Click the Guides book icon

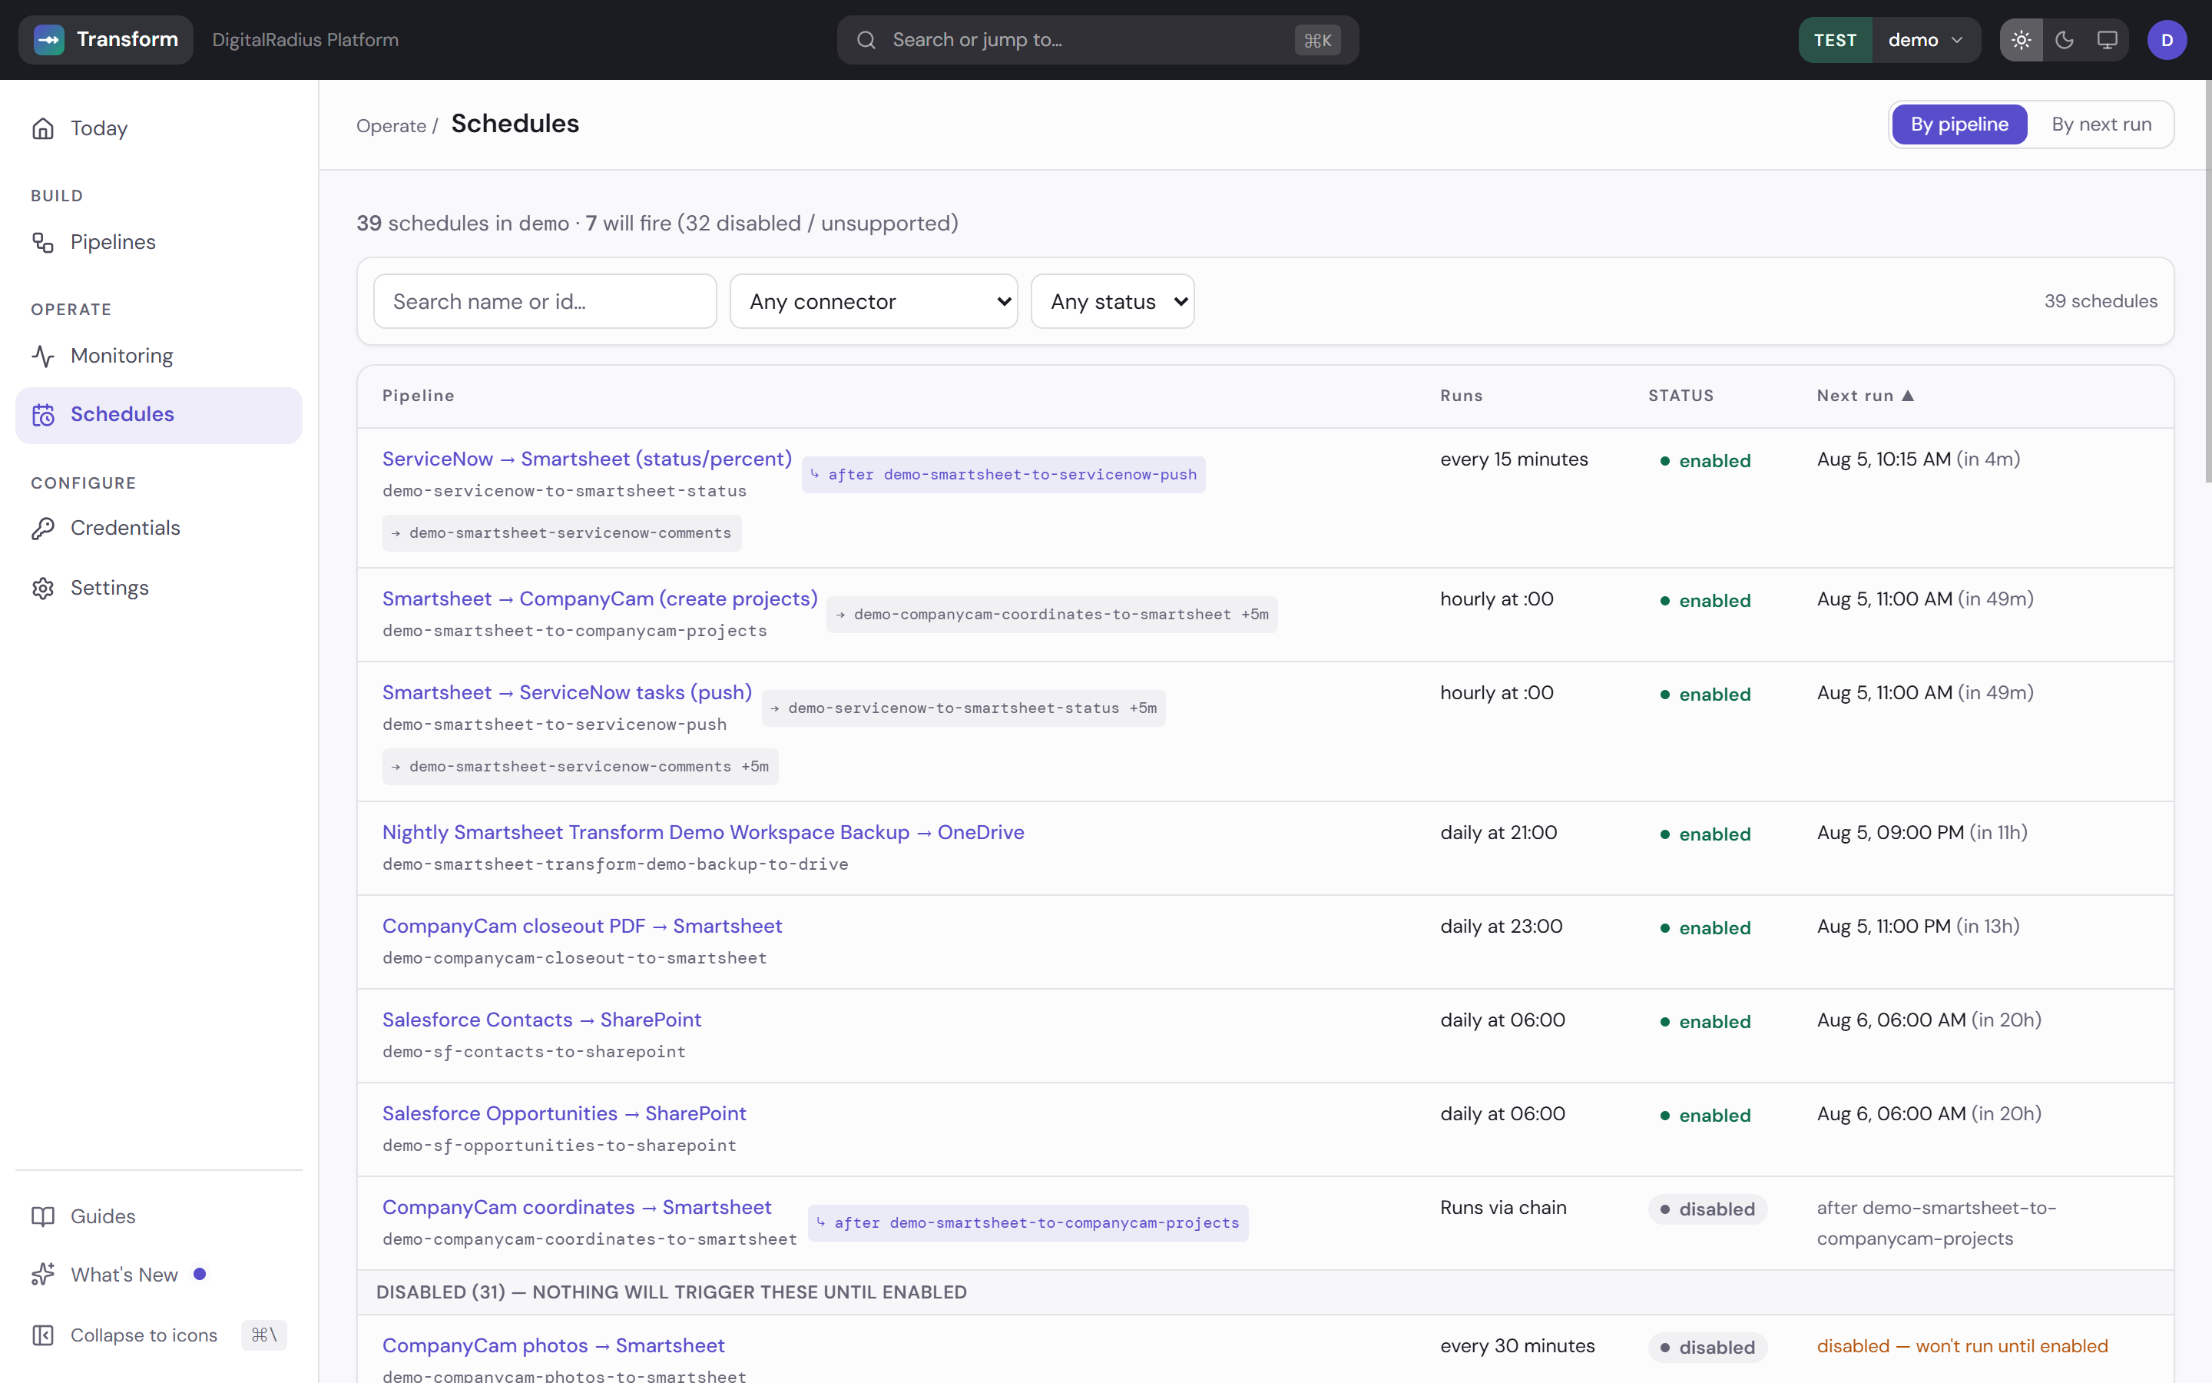(x=43, y=1216)
